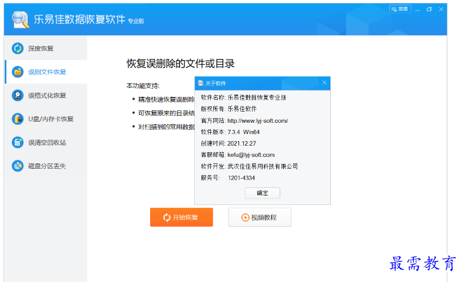Click the refresh icon on 开始恢复 button

pos(167,217)
